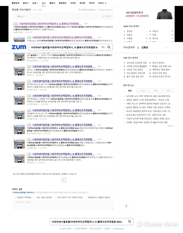Check the 중복글이나 스팸글이 많아요 checkbox

(86, 197)
